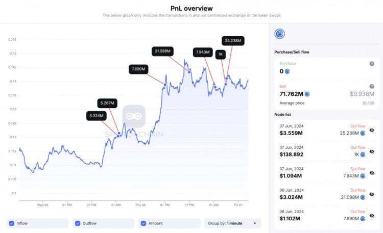Open the Purchase help question-mark icon
383x233 pixels.
(x=372, y=64)
